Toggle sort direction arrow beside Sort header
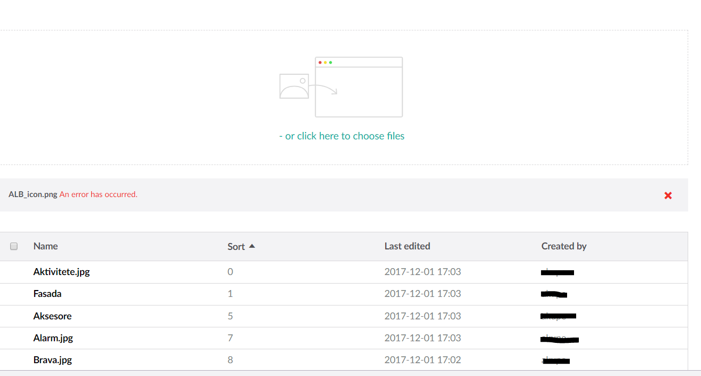 pos(252,246)
